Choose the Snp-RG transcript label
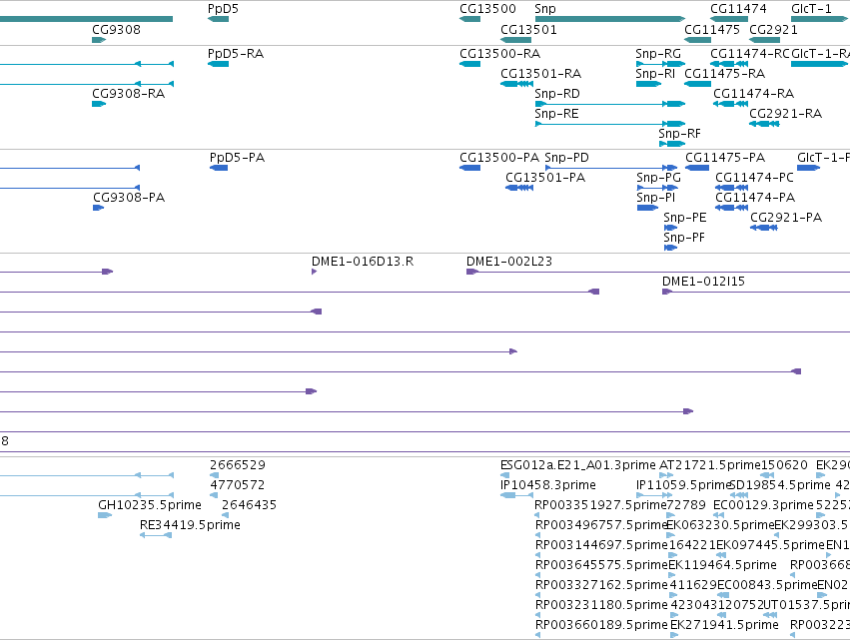The width and height of the screenshot is (850, 640). click(x=658, y=54)
